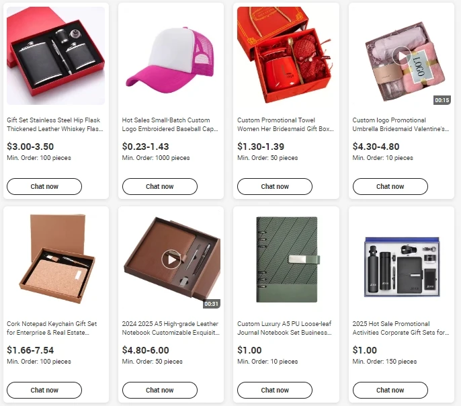Open the 2025 Hot Sale Promotional Activities title
The width and height of the screenshot is (461, 406).
401,328
